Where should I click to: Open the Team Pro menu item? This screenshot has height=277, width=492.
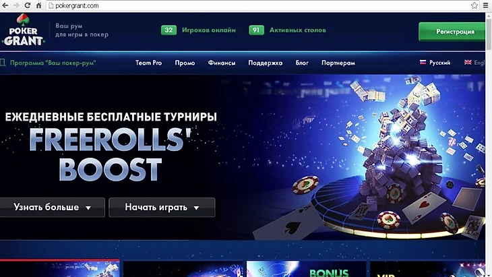pos(149,63)
